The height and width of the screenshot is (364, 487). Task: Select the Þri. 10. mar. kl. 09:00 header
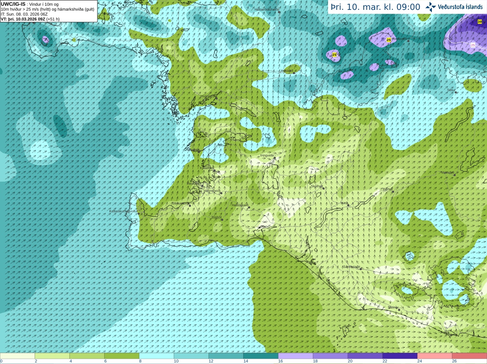(376, 7)
